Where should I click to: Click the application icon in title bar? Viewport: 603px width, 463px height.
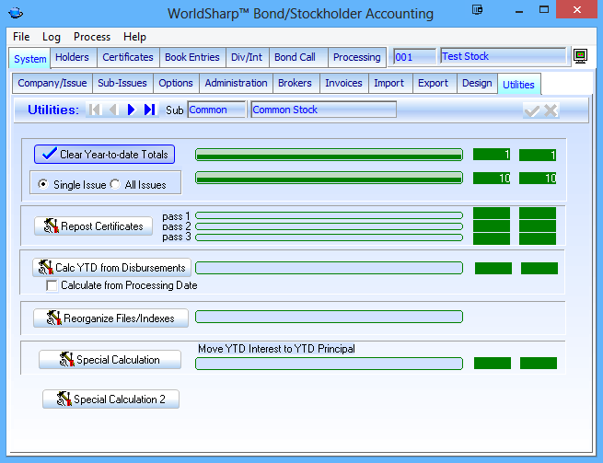(x=16, y=13)
